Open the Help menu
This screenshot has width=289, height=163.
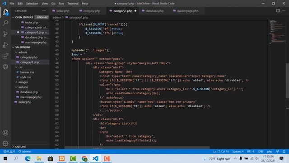[x=85, y=4]
